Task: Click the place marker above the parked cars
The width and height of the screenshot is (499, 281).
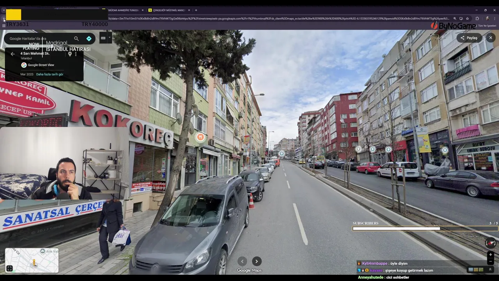Action: point(281,153)
